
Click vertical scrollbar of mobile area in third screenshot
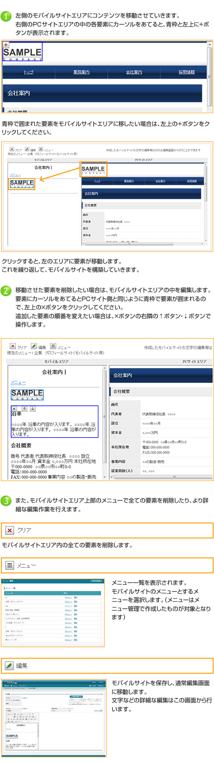(105, 422)
